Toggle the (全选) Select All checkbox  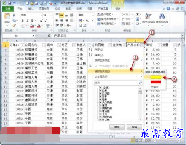(x=100, y=88)
